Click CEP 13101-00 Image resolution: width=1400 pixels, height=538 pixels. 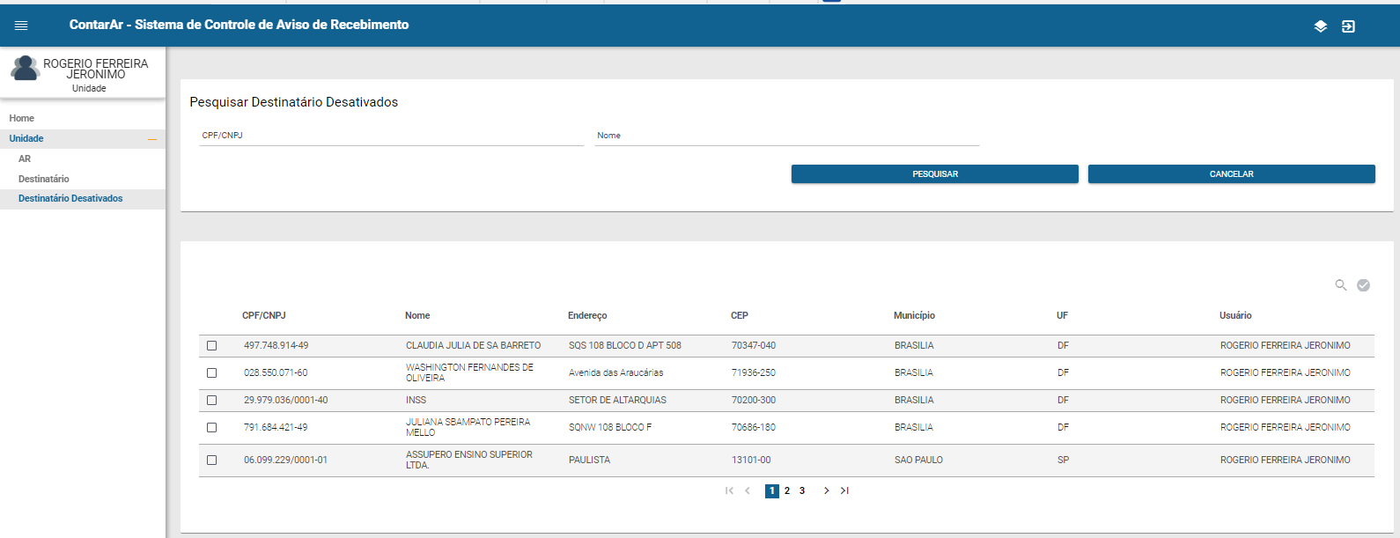[751, 461]
